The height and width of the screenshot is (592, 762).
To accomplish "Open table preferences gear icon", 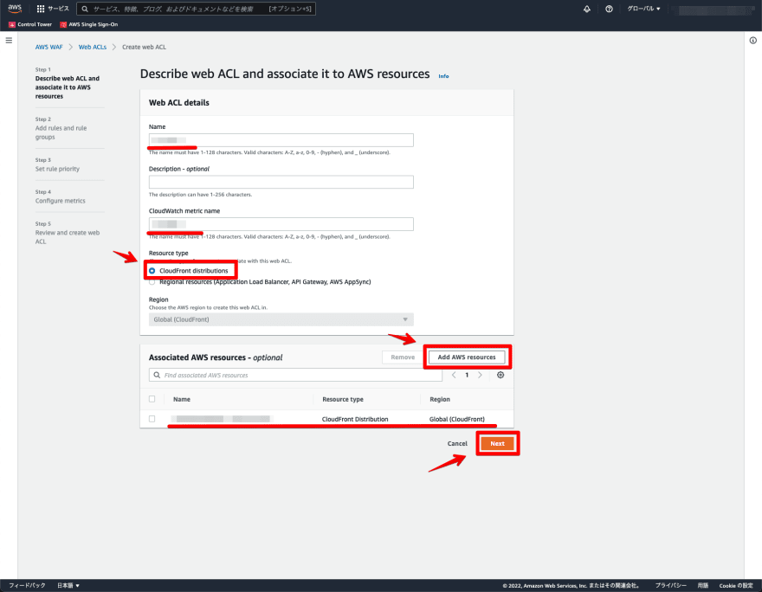I will pyautogui.click(x=500, y=375).
